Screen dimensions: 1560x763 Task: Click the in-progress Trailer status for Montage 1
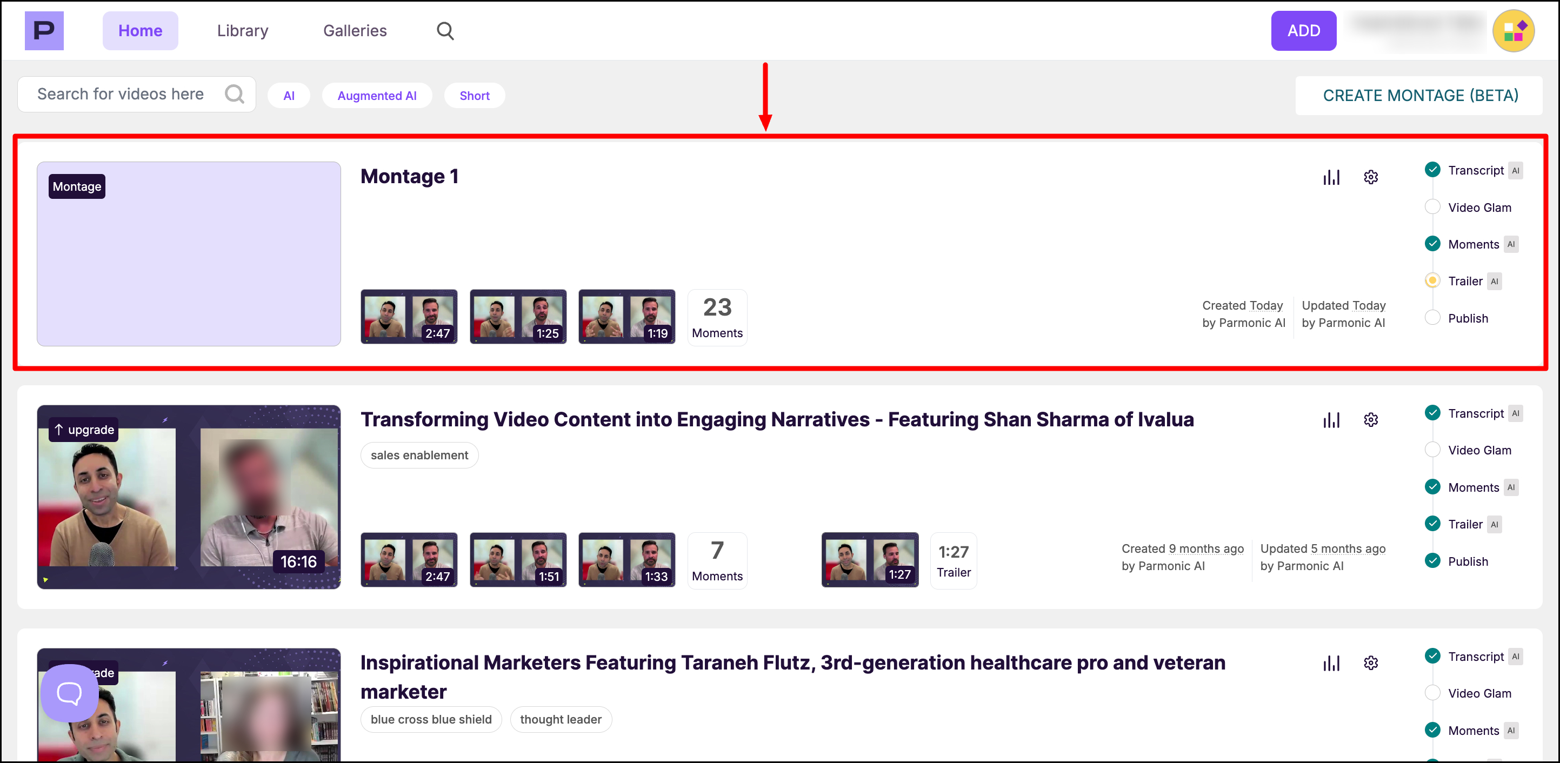[1432, 280]
